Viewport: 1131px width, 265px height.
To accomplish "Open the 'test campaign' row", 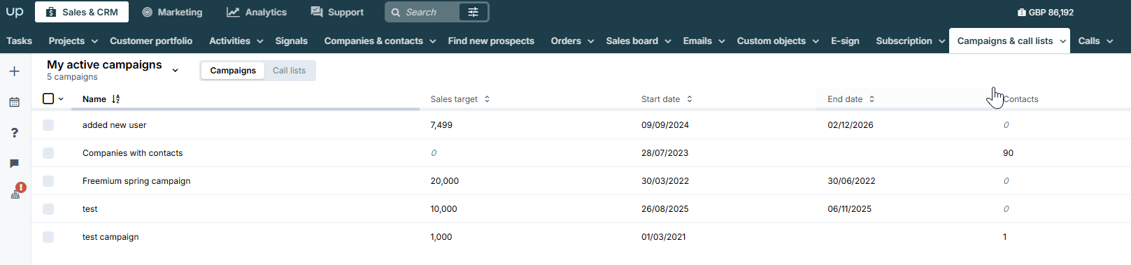I will click(x=111, y=237).
